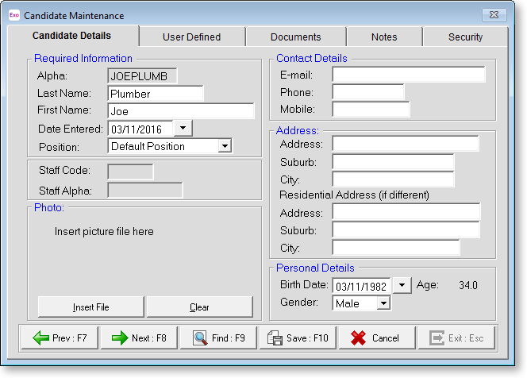Click the green Next arrow icon
Image resolution: width=527 pixels, height=378 pixels.
point(120,337)
